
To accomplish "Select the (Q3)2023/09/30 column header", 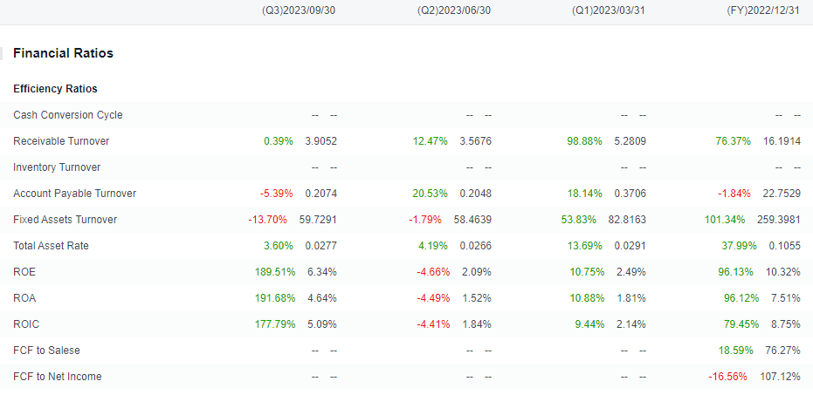I will point(299,10).
